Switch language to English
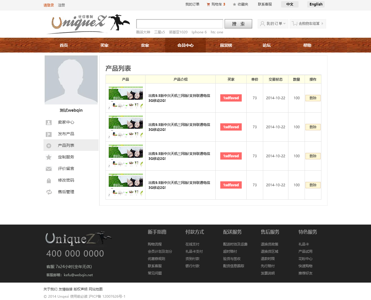 coord(316,4)
